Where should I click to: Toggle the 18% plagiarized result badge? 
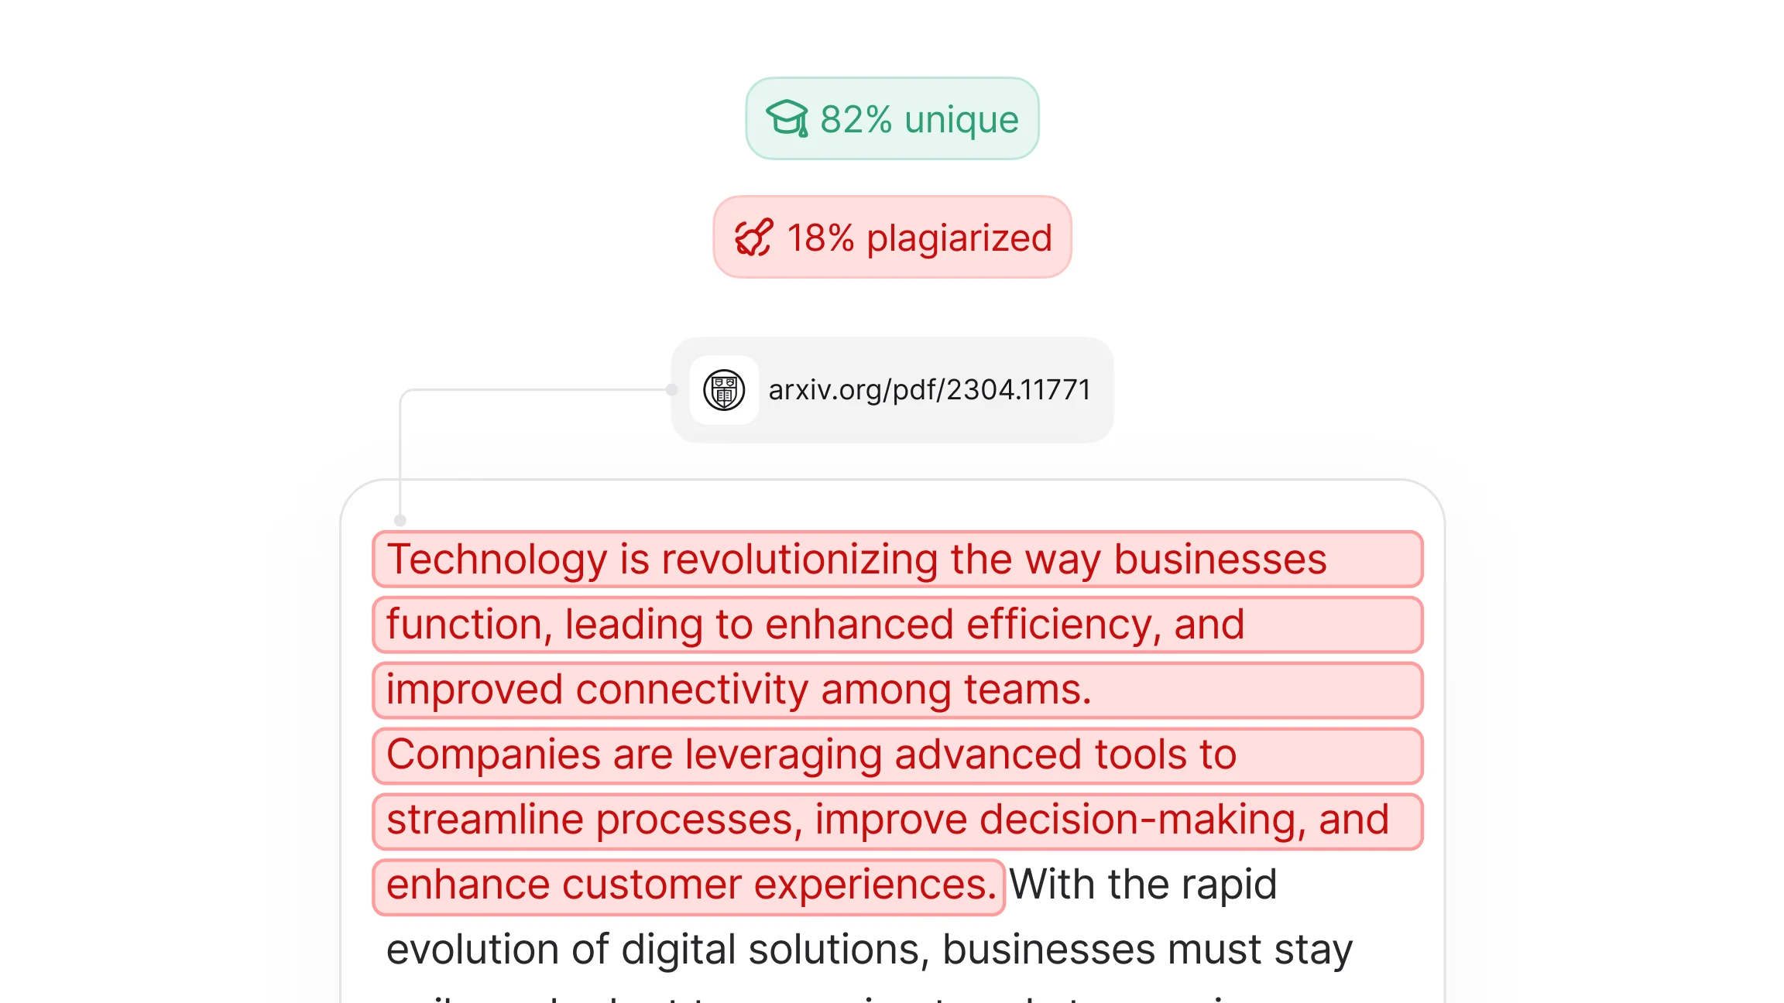892,236
